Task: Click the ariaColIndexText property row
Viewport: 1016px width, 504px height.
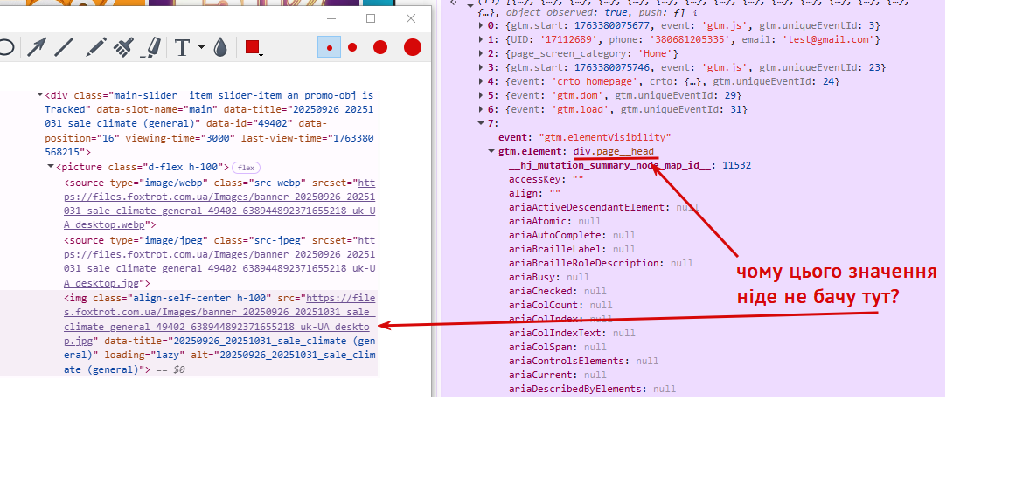Action: pyautogui.click(x=572, y=333)
